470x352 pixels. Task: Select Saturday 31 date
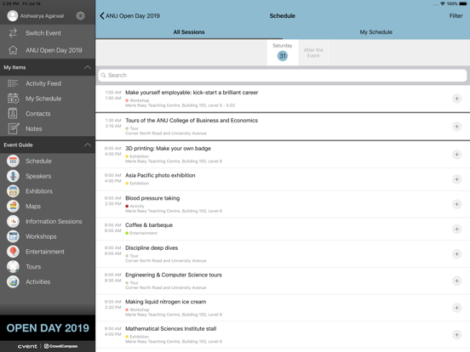[x=283, y=52]
